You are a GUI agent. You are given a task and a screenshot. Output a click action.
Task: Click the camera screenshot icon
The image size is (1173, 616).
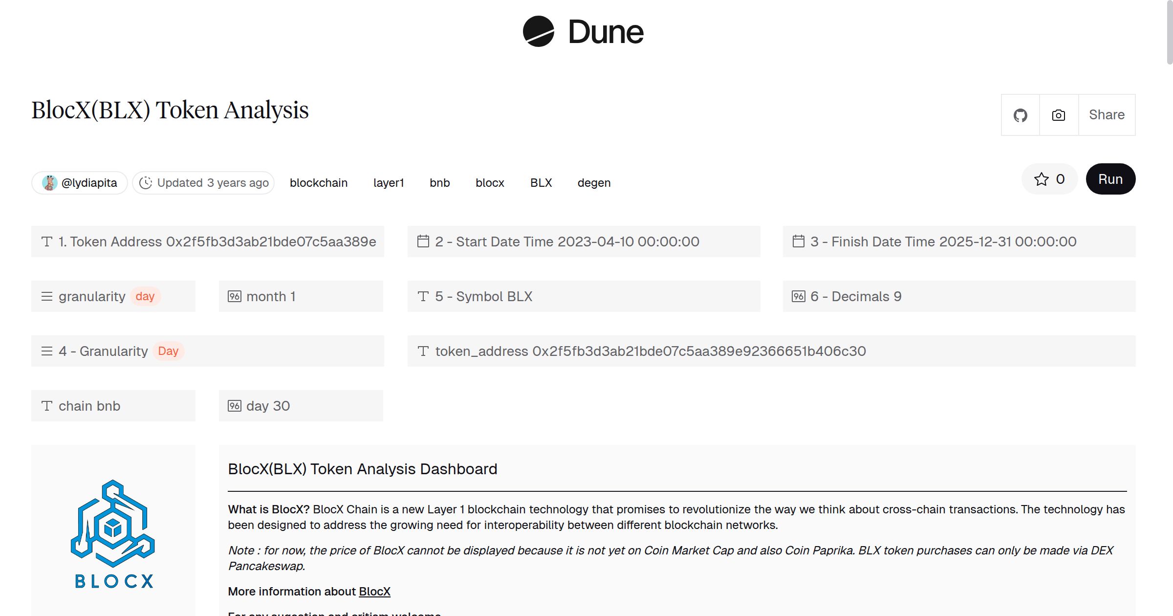(1058, 115)
